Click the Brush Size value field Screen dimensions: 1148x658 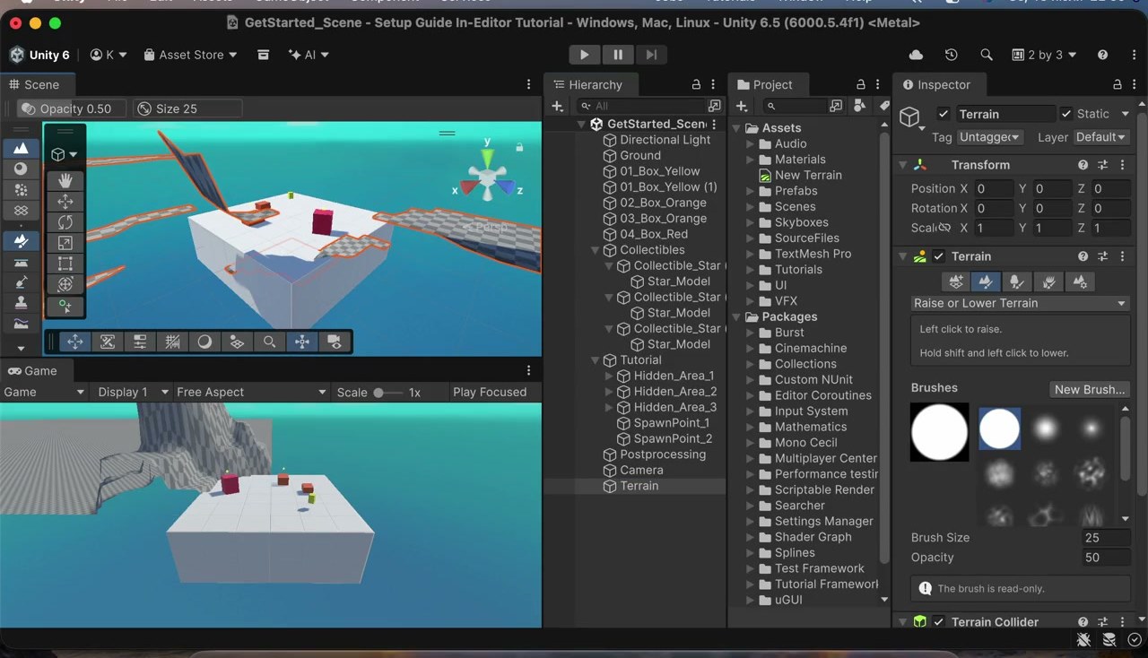[1105, 538]
